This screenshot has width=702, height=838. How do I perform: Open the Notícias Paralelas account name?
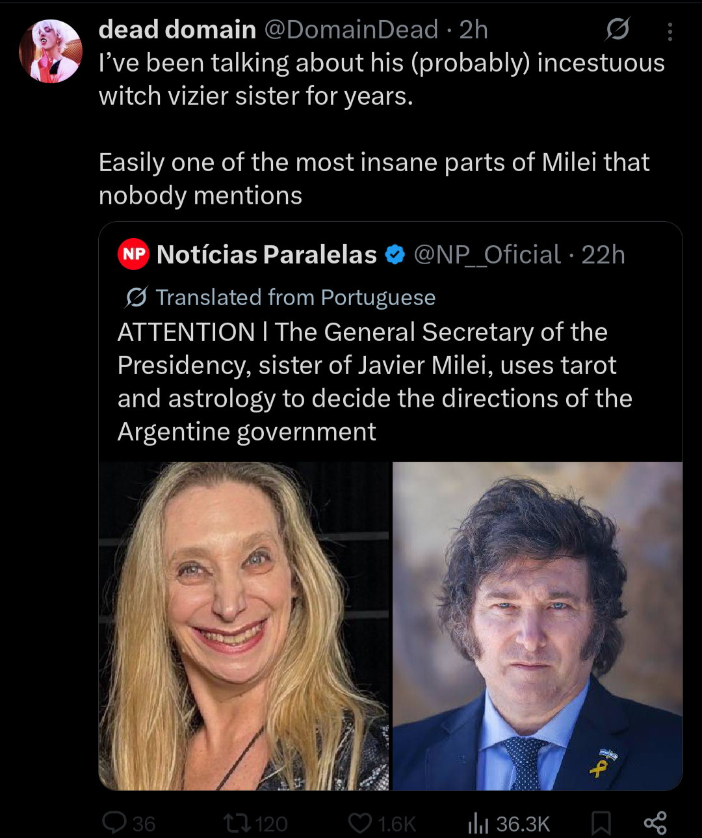click(x=266, y=255)
